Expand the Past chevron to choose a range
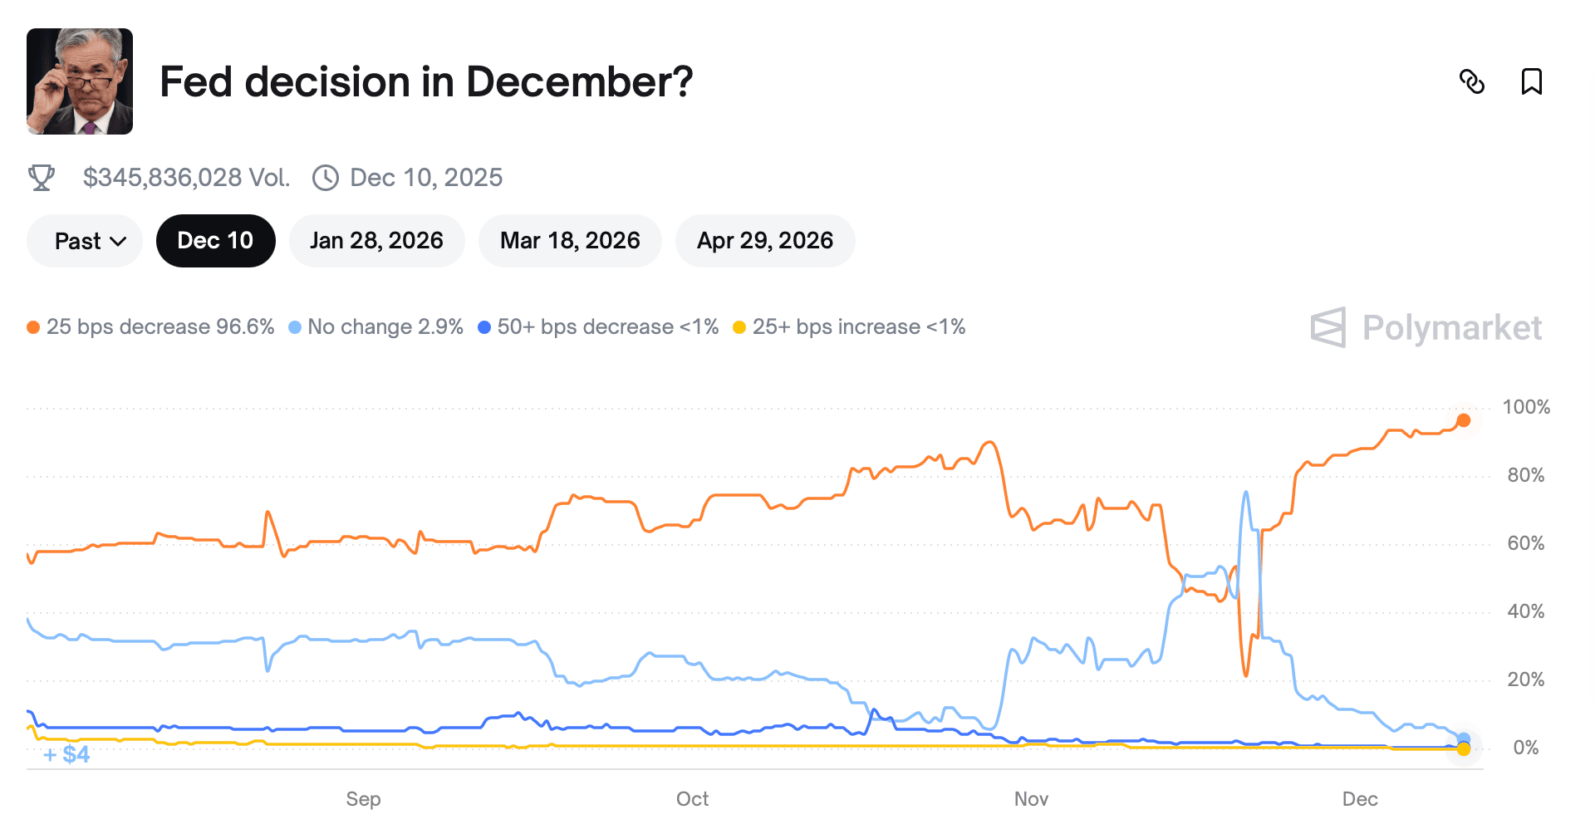1595x829 pixels. [x=119, y=241]
